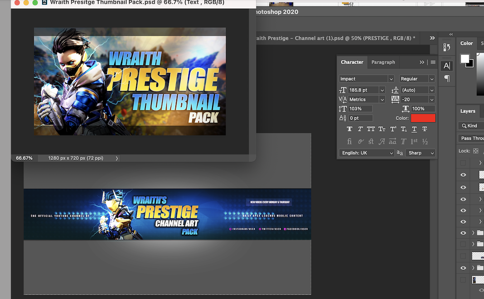Expand the hidden folder group in Layers
This screenshot has width=484, height=299.
pyautogui.click(x=473, y=244)
